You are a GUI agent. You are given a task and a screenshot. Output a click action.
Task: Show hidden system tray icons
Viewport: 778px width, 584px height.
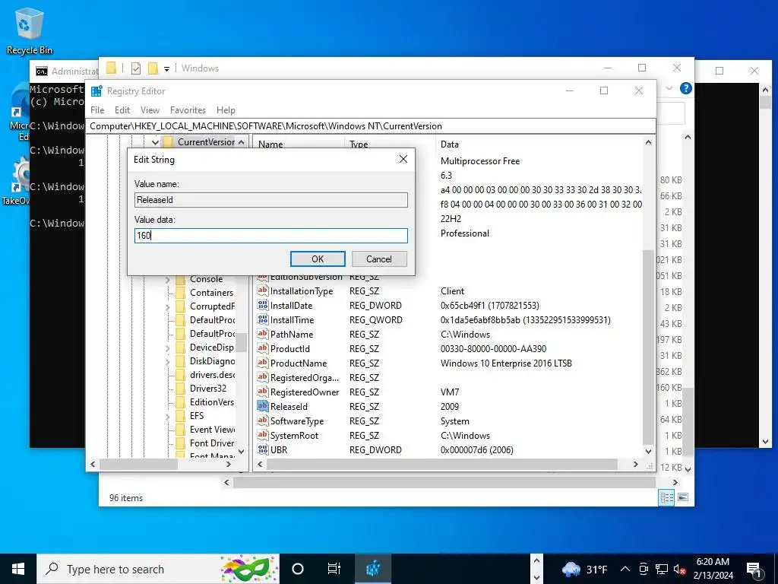(x=625, y=569)
